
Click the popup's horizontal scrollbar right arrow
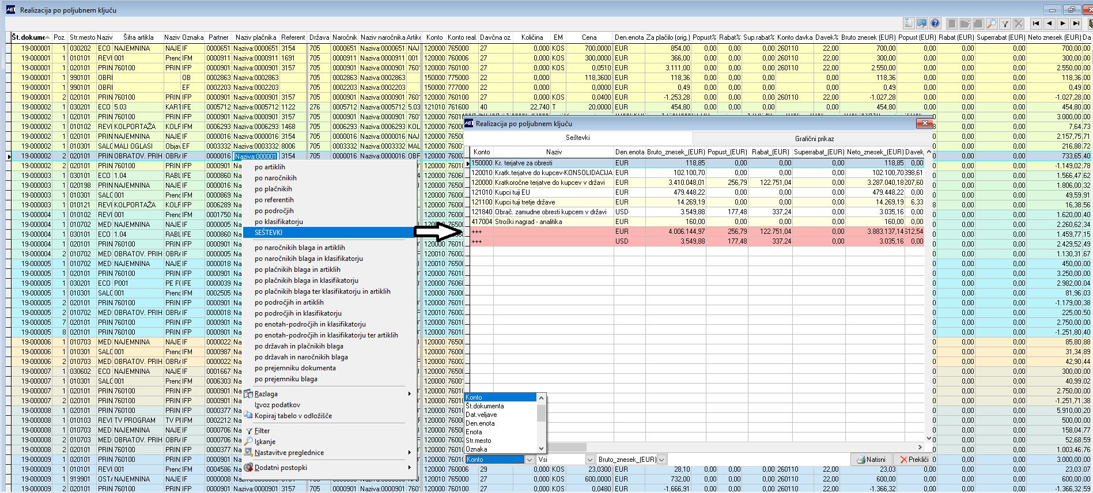click(920, 447)
